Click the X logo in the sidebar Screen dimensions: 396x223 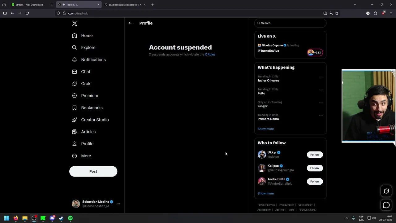click(x=75, y=23)
